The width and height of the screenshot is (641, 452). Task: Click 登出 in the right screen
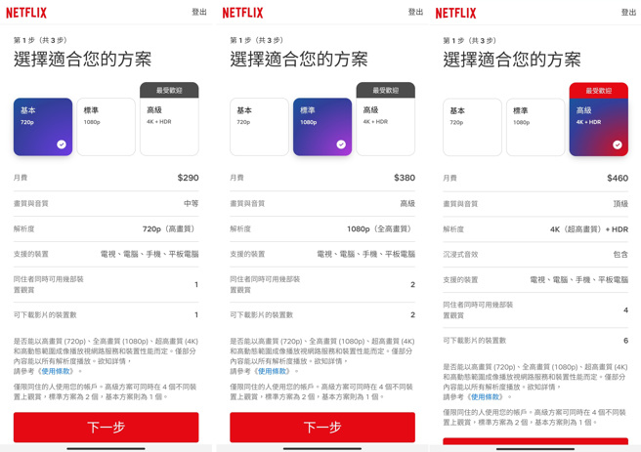tap(628, 13)
